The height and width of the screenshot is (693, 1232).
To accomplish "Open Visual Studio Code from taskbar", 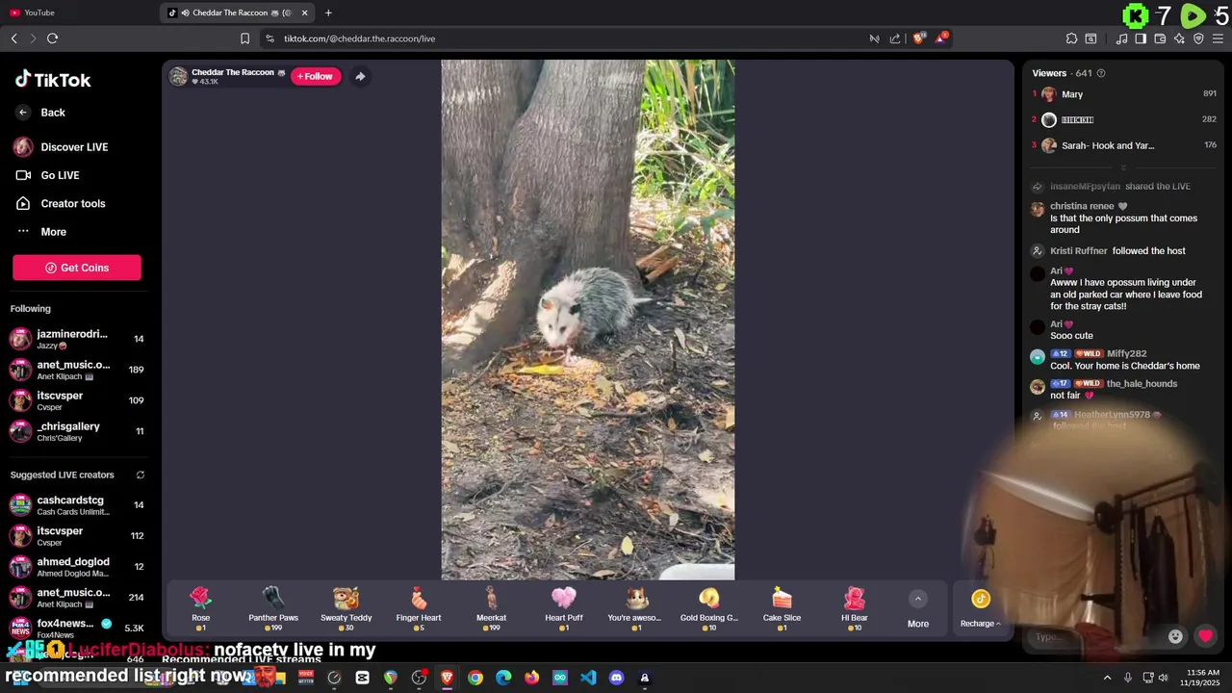I will [x=588, y=678].
